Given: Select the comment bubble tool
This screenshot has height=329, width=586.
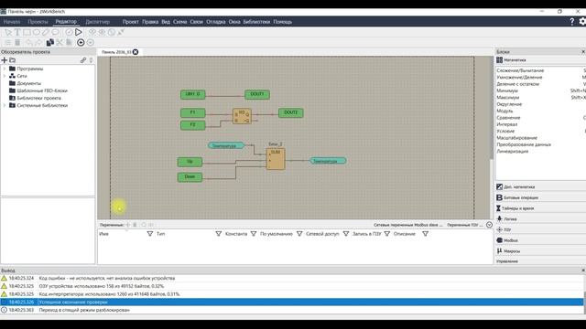Looking at the screenshot, I should [x=55, y=33].
